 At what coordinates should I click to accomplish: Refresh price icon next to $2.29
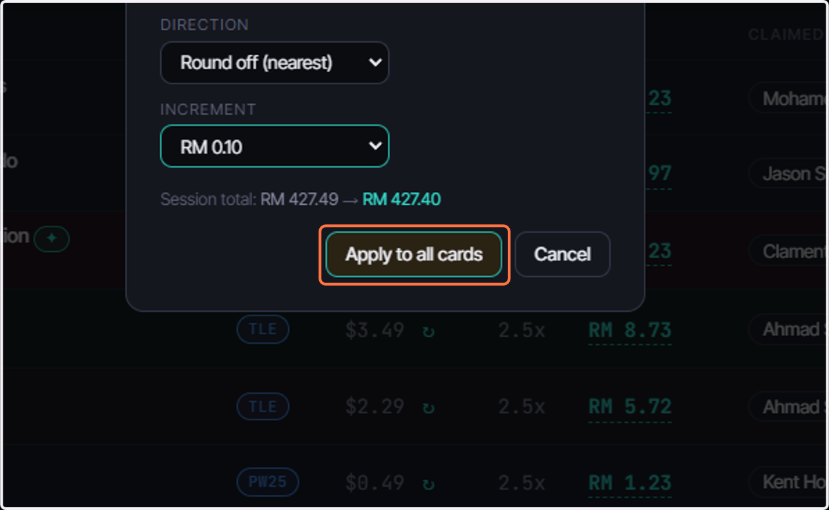[428, 407]
